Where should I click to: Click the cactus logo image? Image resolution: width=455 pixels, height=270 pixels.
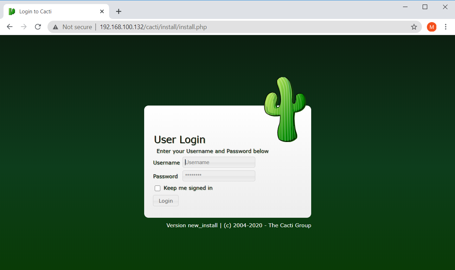tap(285, 109)
